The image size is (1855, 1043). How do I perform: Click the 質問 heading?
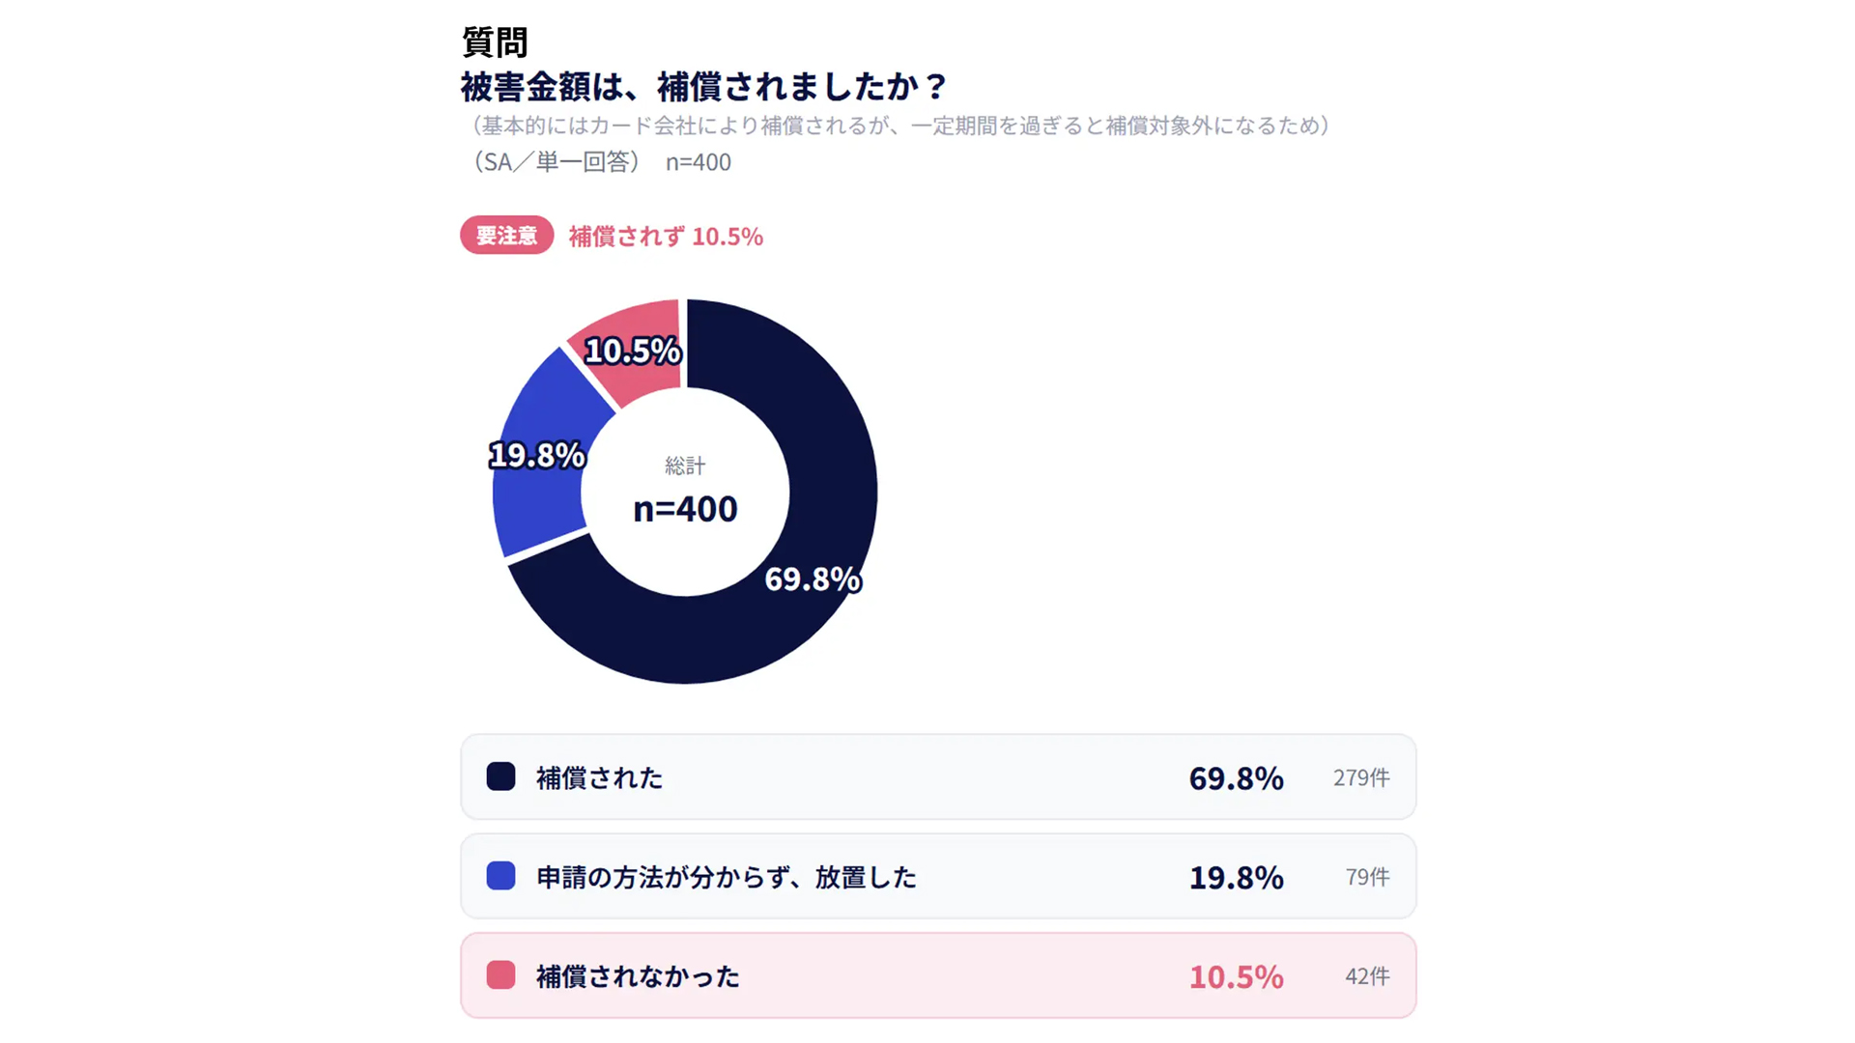[x=495, y=42]
